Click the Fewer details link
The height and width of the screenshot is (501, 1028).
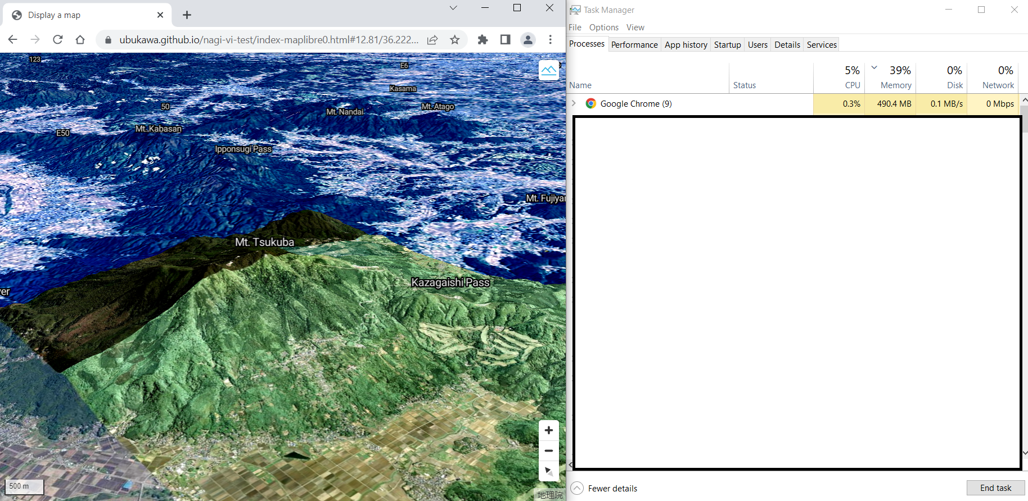point(612,489)
